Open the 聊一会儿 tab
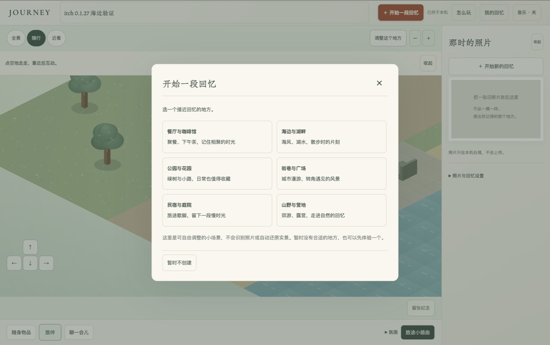 [79, 332]
